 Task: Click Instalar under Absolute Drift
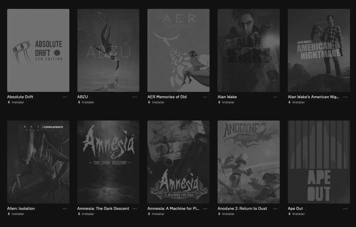tap(16, 102)
